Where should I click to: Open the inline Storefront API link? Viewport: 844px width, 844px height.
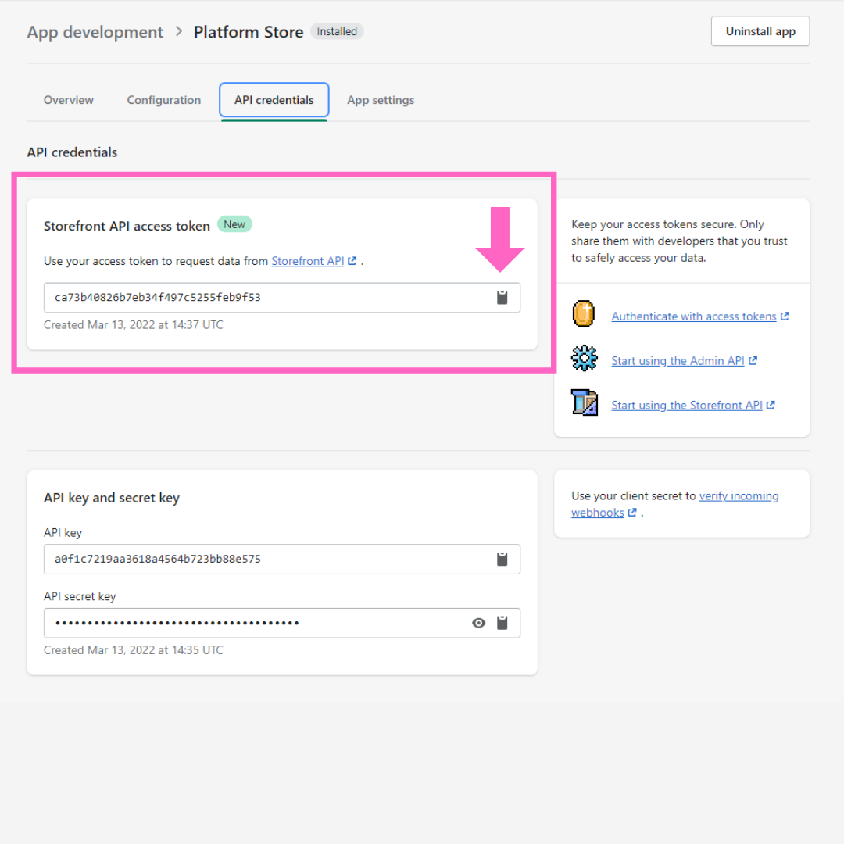308,261
